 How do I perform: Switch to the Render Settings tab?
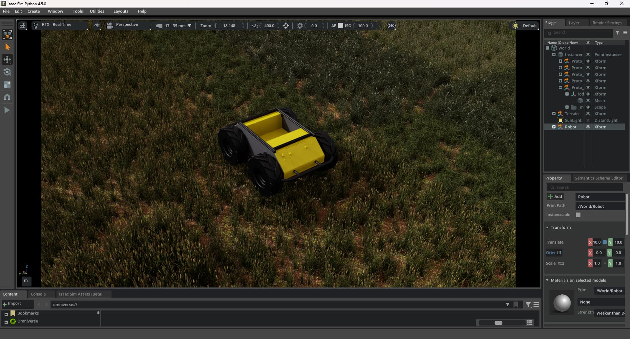607,23
